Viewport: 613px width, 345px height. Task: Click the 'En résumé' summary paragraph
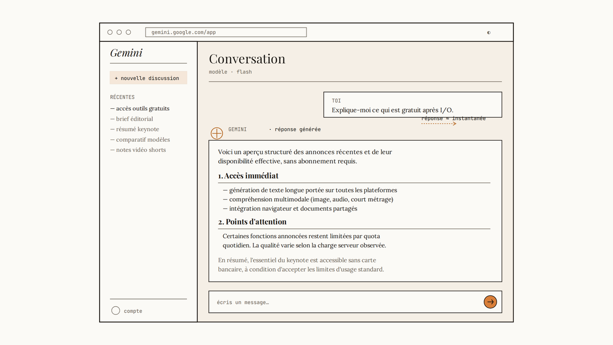coord(301,265)
